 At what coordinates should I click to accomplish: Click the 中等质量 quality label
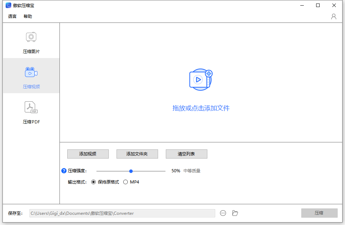pos(192,171)
